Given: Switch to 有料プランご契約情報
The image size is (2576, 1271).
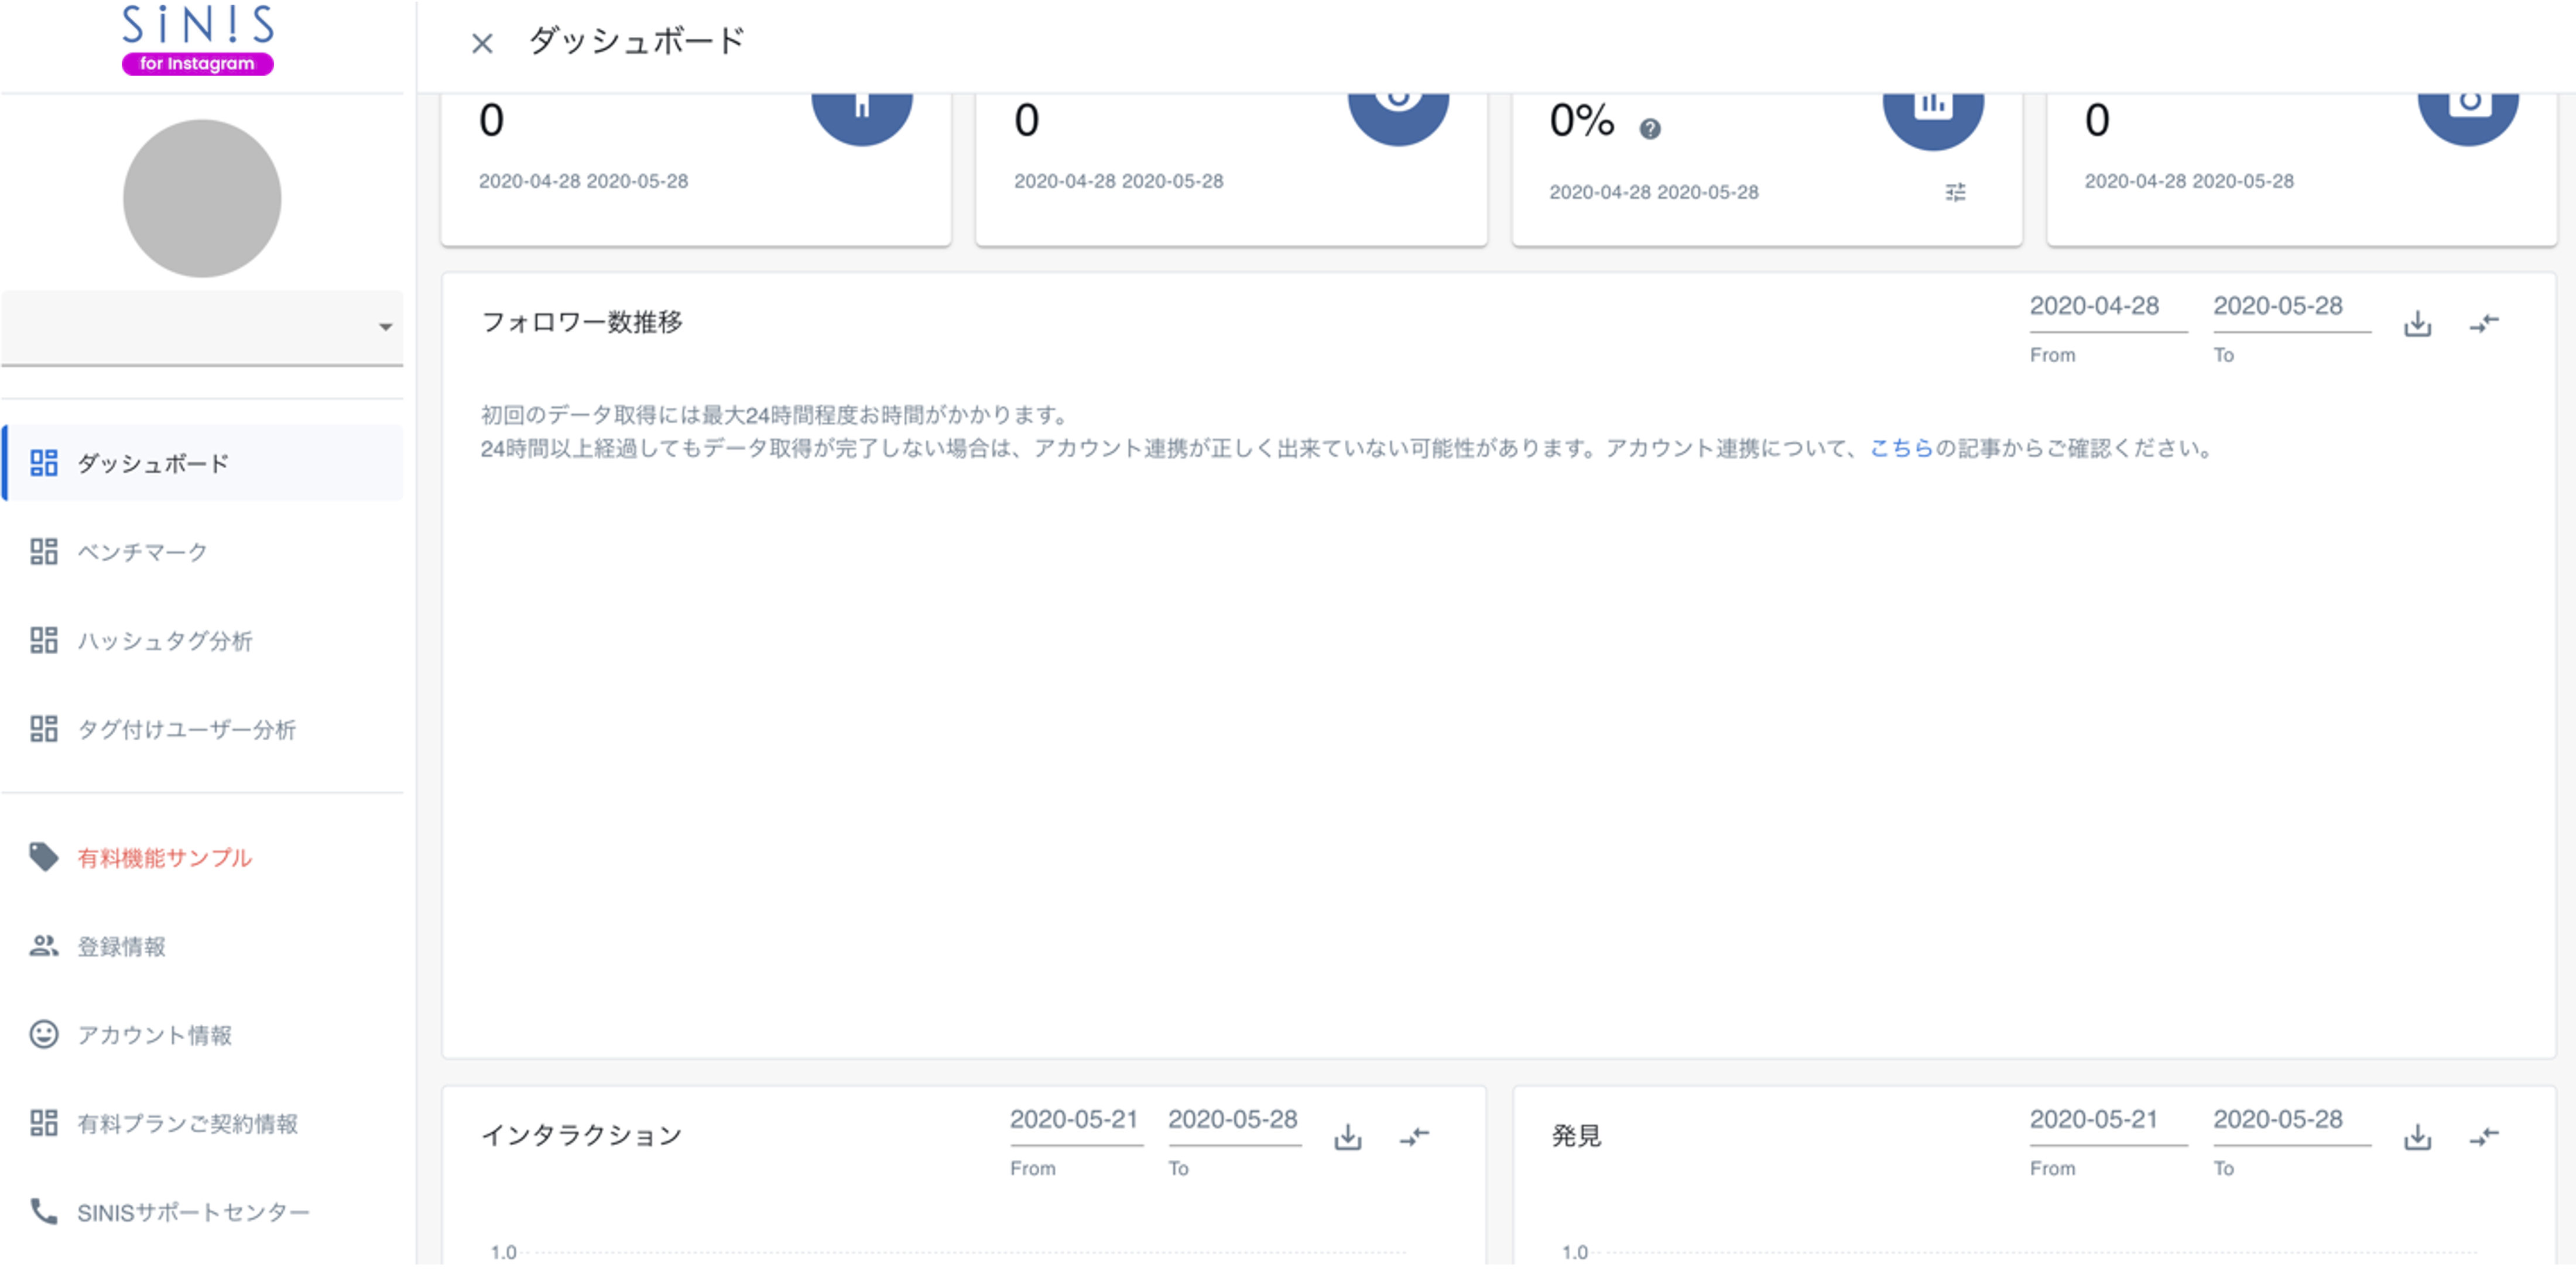Looking at the screenshot, I should pos(190,1123).
